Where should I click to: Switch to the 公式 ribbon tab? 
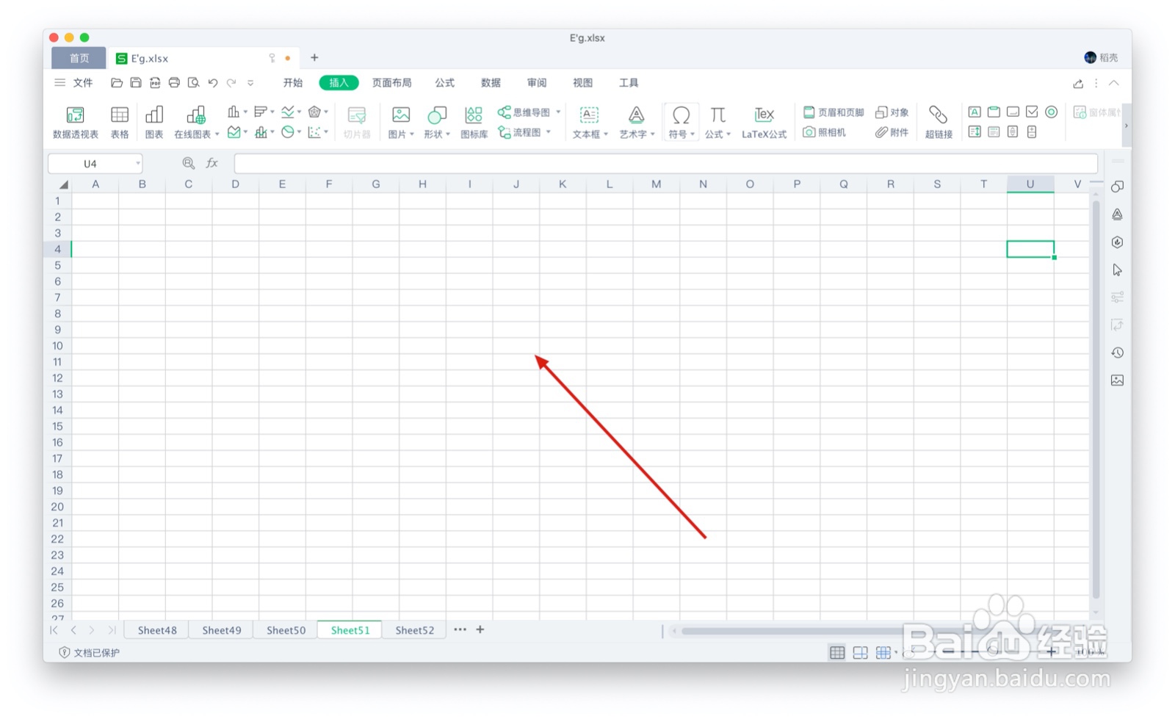point(445,83)
